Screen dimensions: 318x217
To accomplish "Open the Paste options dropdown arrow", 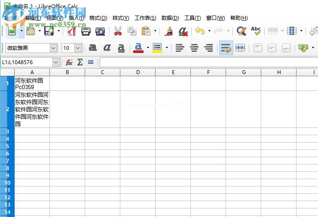I will (156, 31).
